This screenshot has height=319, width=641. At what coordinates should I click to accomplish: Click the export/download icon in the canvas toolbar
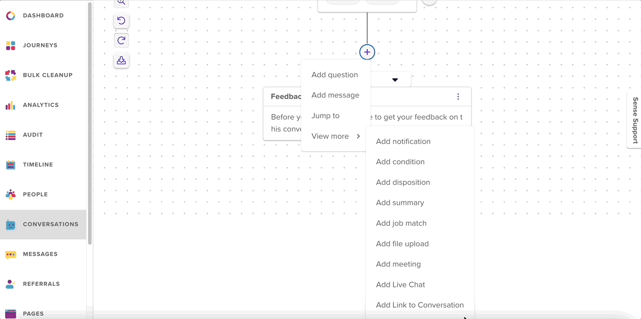(121, 60)
